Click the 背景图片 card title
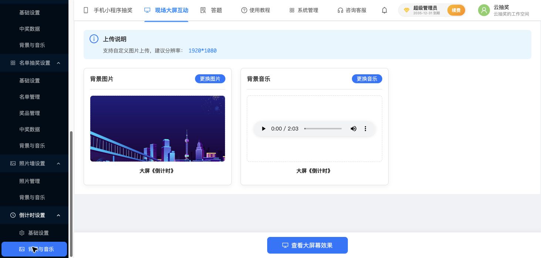Screen dimensions: 541x258 point(102,79)
